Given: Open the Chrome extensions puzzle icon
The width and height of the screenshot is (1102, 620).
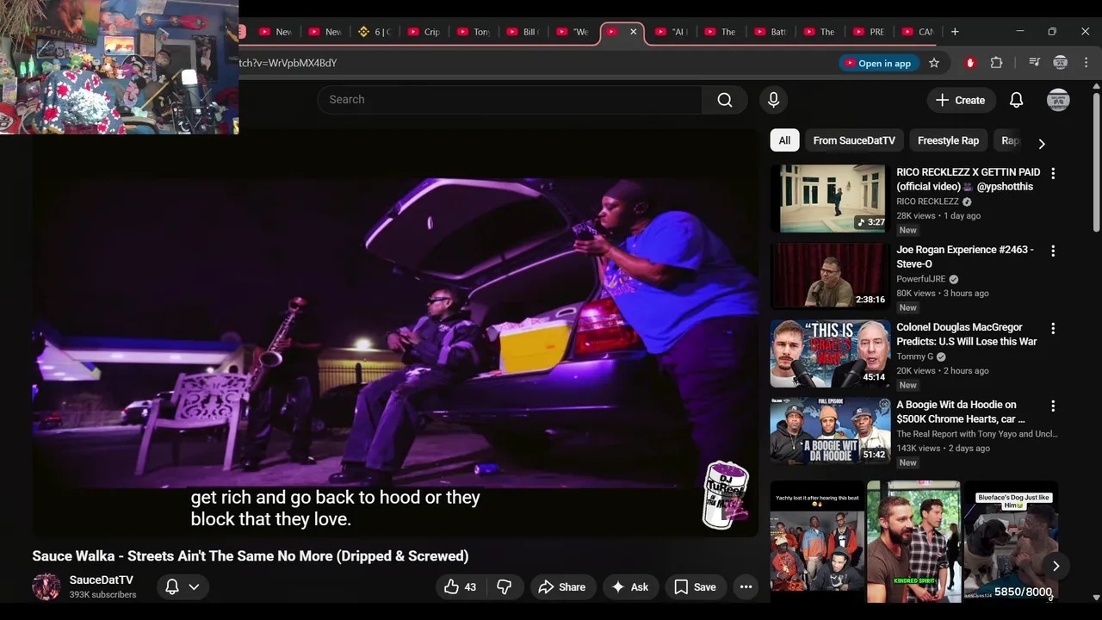Looking at the screenshot, I should click(996, 63).
